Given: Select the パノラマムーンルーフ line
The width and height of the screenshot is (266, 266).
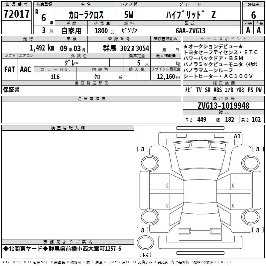Looking at the screenshot, I should pos(208,70).
